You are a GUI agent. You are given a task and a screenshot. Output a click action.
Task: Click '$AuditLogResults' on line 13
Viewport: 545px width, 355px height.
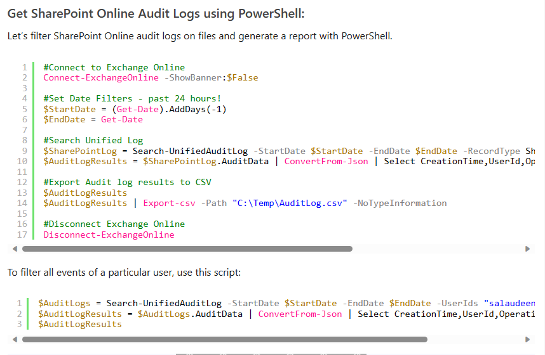click(x=85, y=193)
